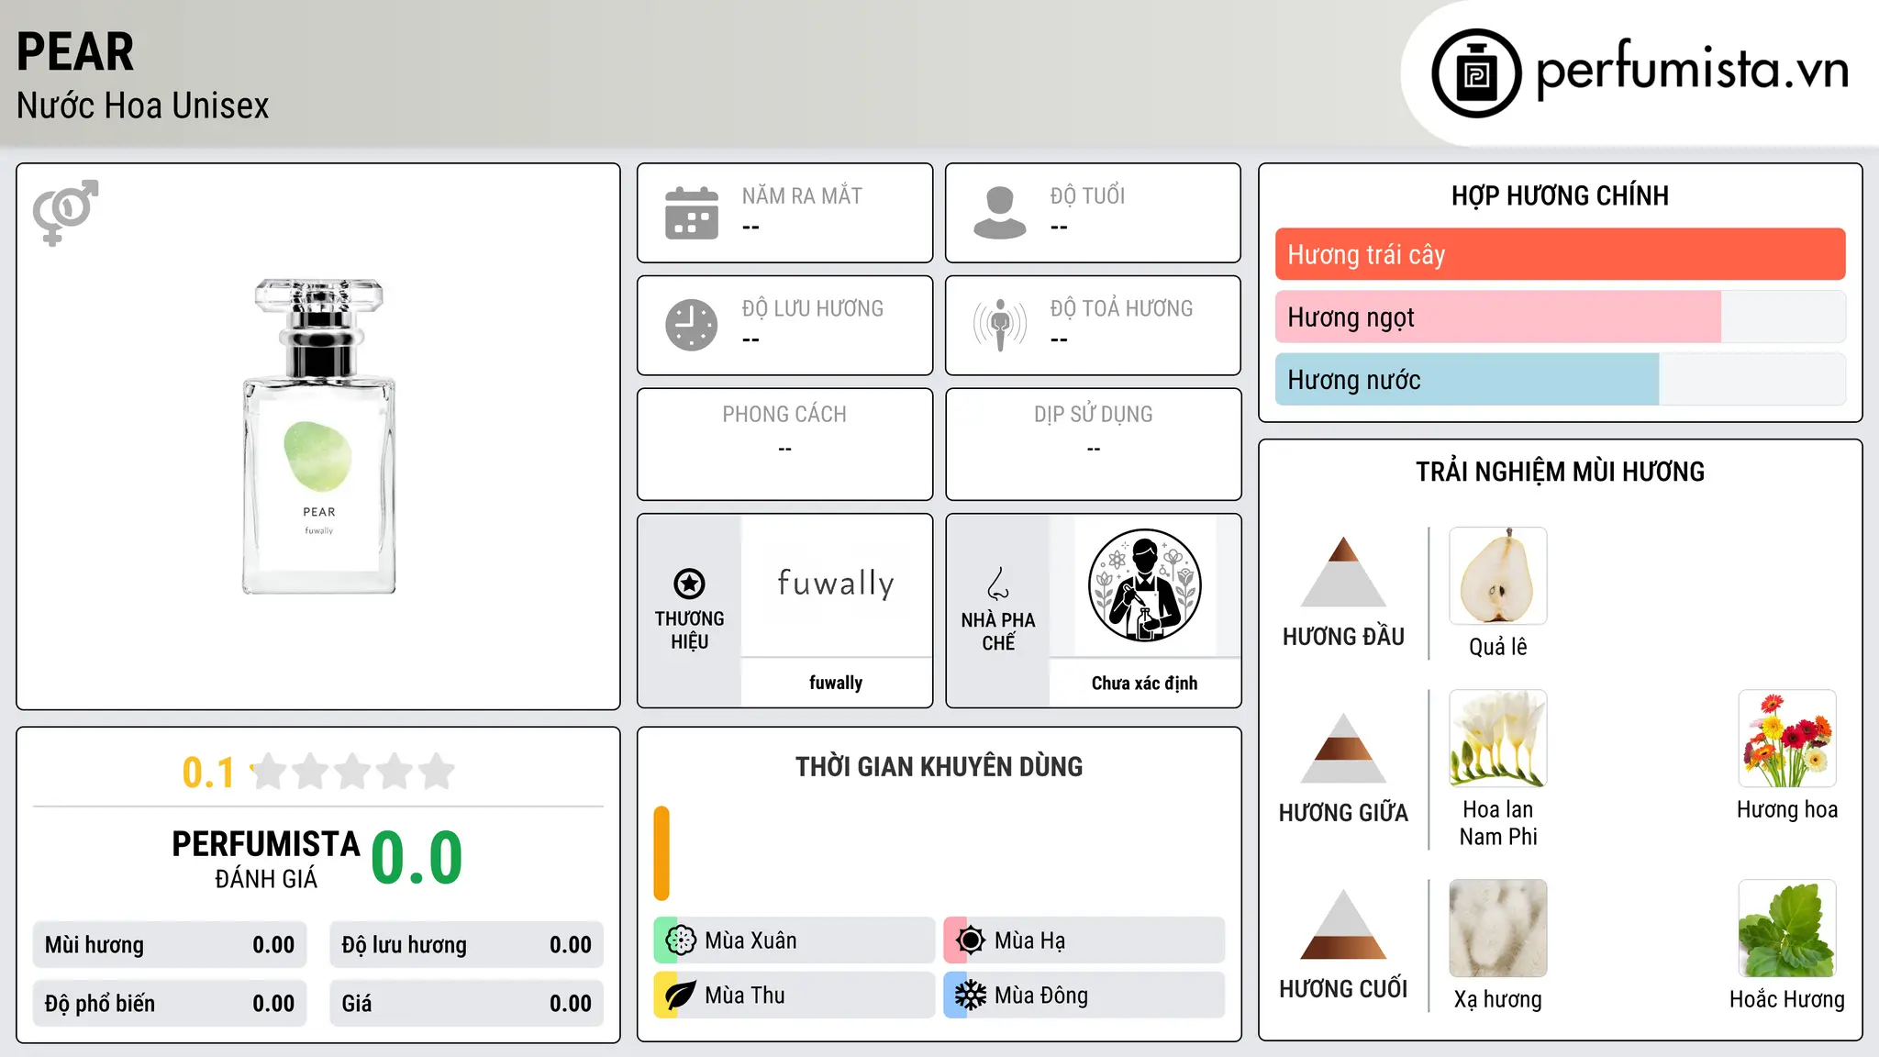1879x1057 pixels.
Task: Click the Xạ hương note name
Action: click(1498, 999)
